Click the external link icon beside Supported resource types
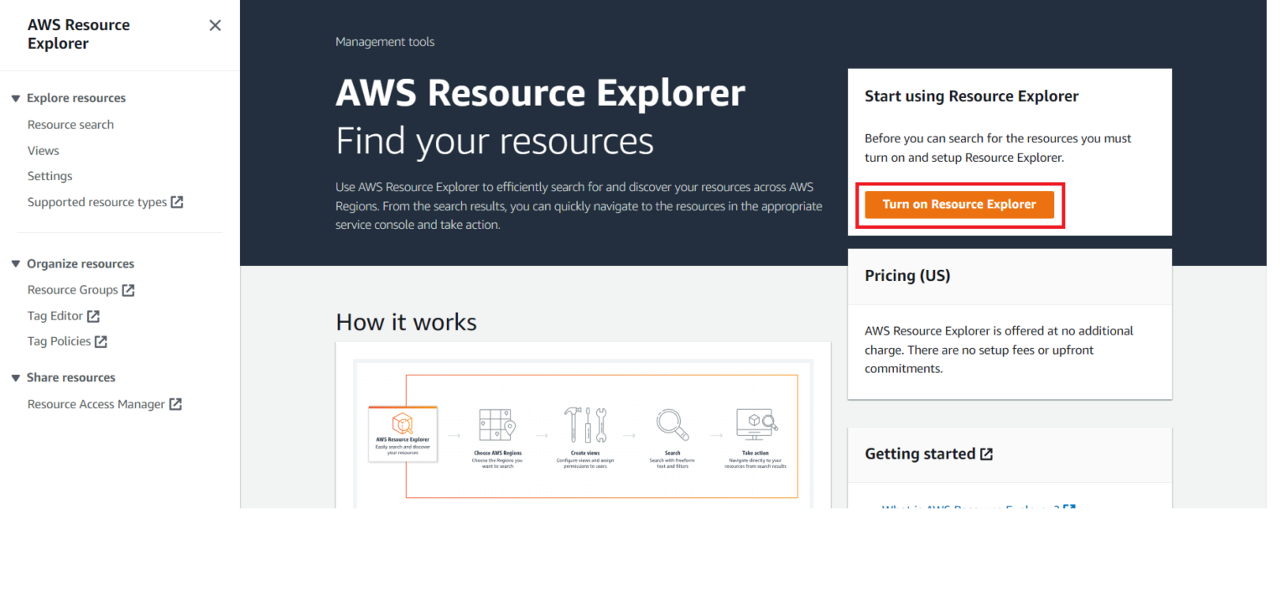Image resolution: width=1288 pixels, height=607 pixels. tap(179, 201)
